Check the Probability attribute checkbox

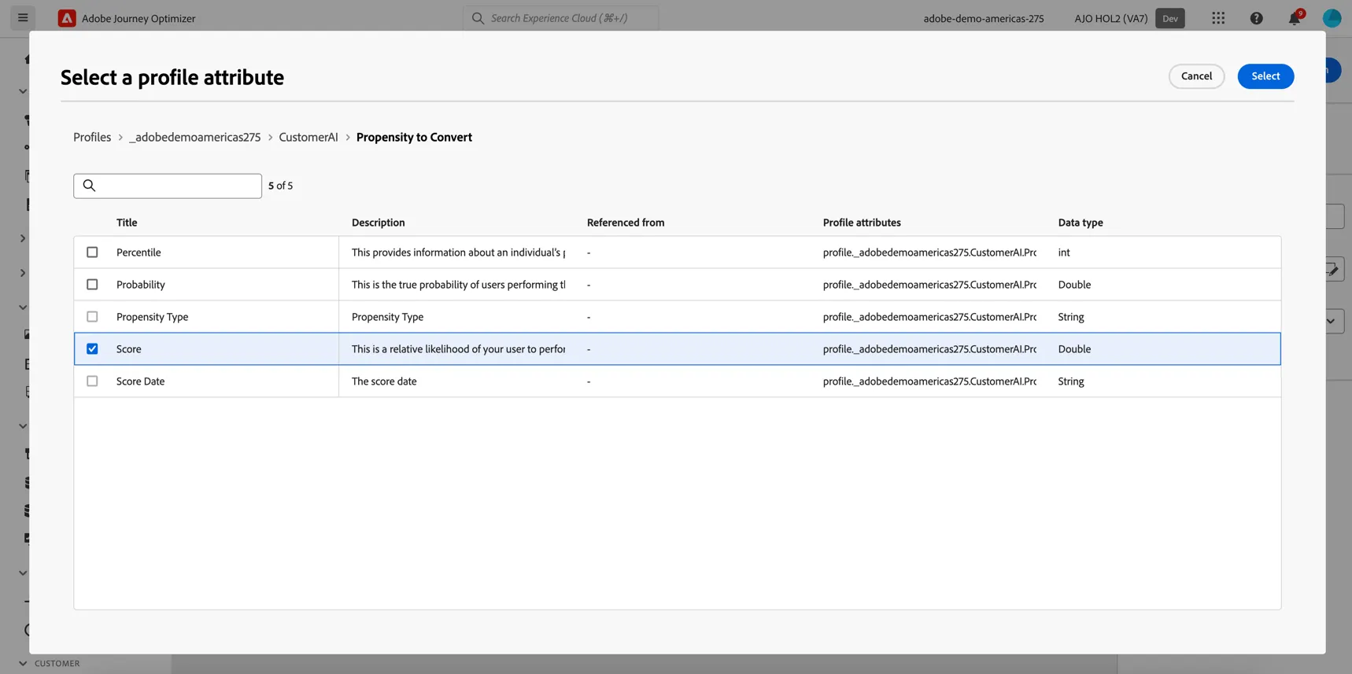(92, 285)
